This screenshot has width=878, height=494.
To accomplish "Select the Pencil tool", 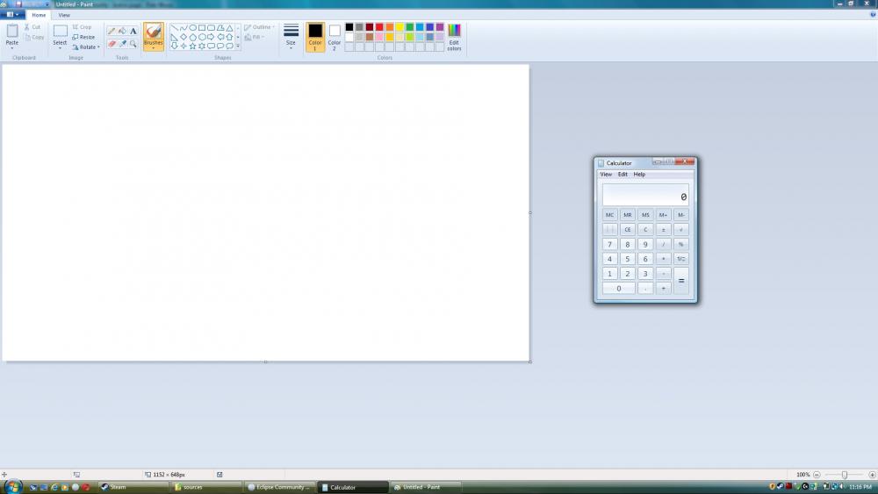I will (112, 31).
